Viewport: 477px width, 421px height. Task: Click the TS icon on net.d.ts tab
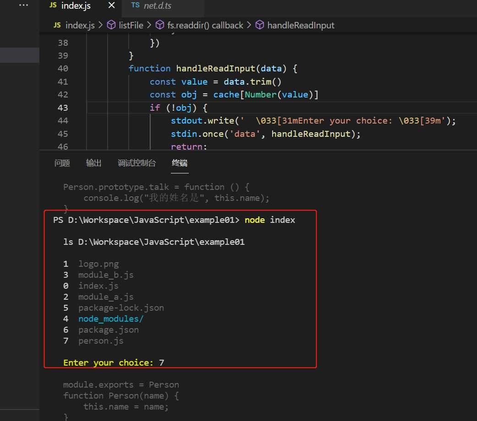tap(135, 5)
